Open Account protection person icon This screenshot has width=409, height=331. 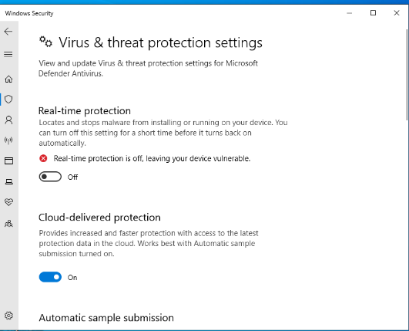(x=8, y=120)
